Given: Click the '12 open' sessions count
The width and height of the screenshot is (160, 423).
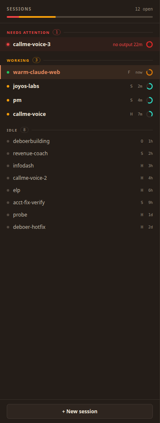Looking at the screenshot, I should coord(144,9).
